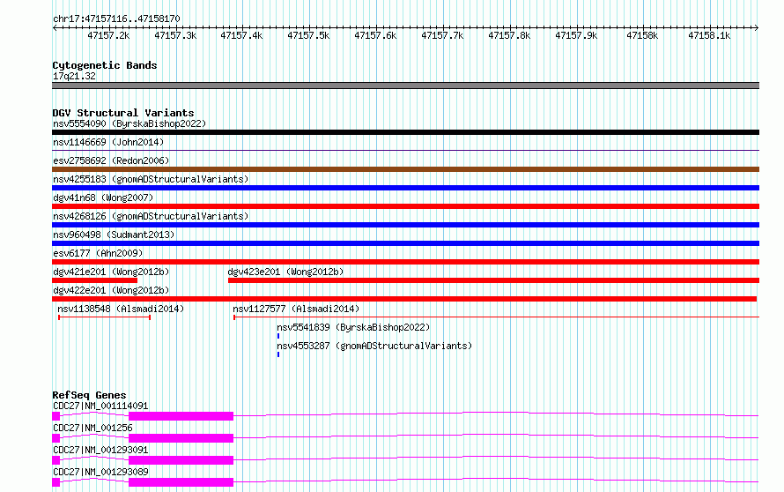
Task: Select the small blue nsv5541839 marker
Action: coord(278,336)
